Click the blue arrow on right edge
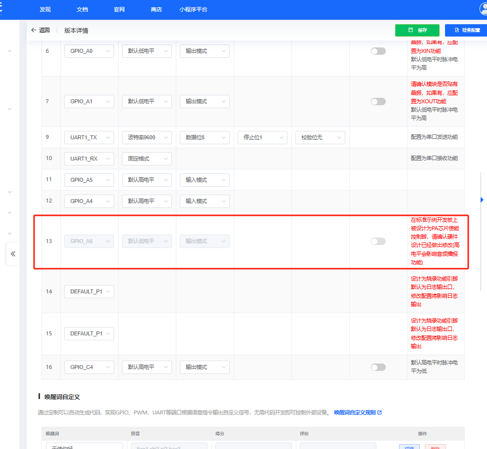This screenshot has height=449, width=487. 482,200
